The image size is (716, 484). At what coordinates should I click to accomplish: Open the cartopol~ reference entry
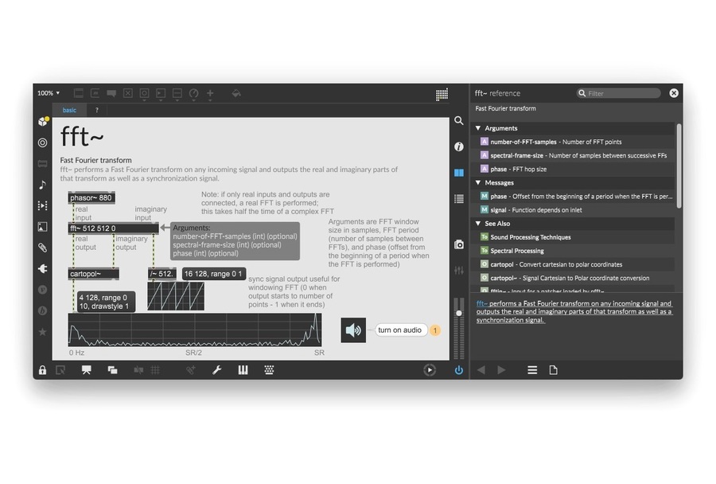coord(574,278)
